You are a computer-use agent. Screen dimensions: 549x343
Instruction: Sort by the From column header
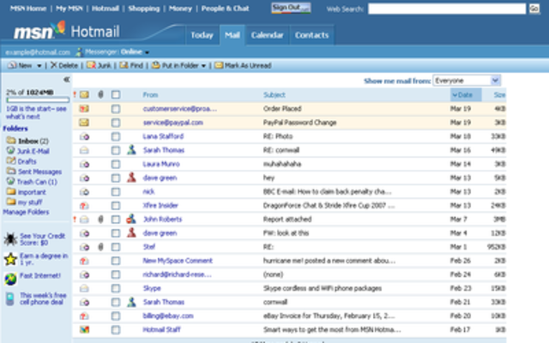click(x=150, y=94)
